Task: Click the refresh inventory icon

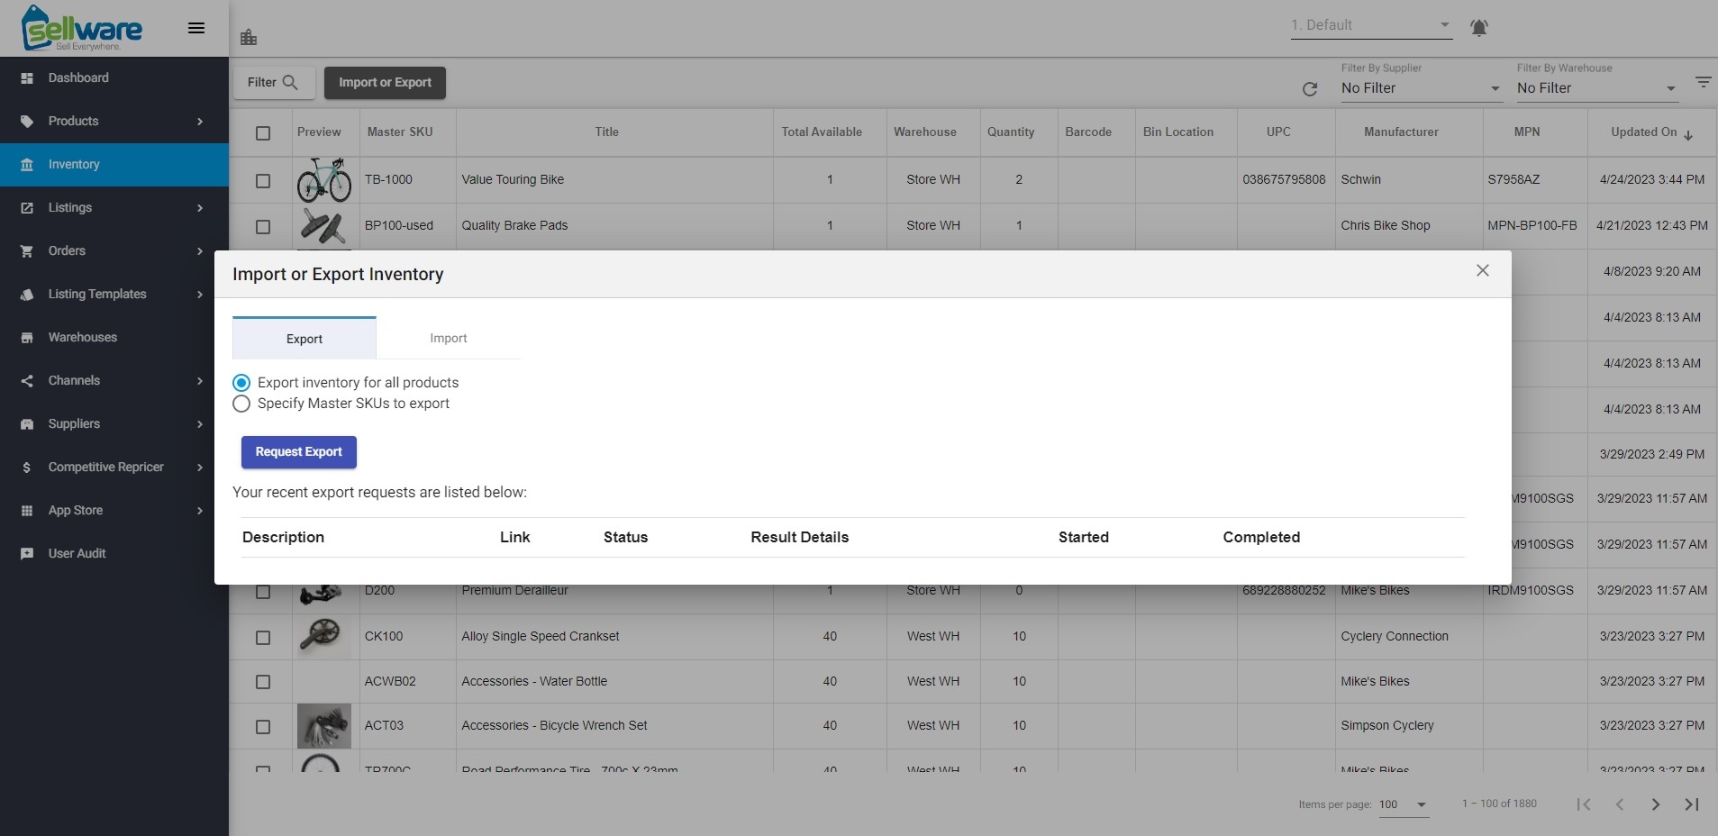Action: [x=1310, y=88]
